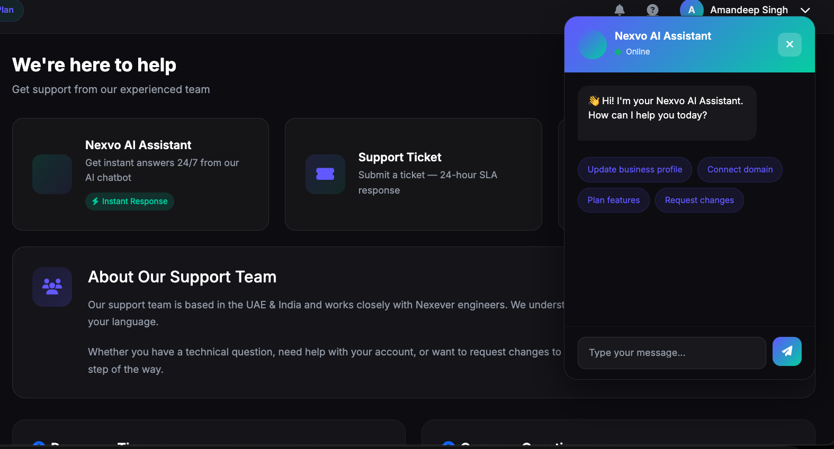Click the chat header round avatar

pos(592,44)
